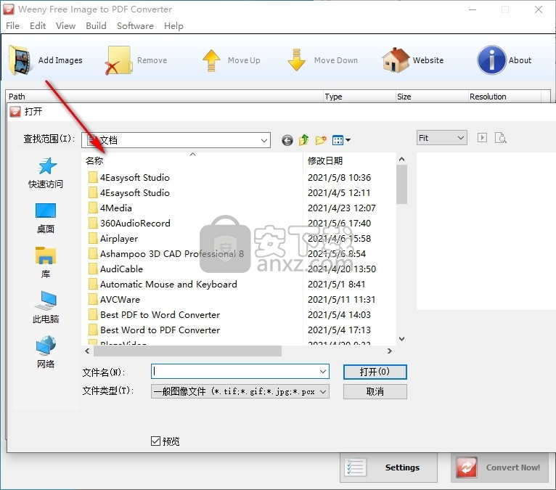
Task: Click the Move Down arrow icon
Action: pos(296,60)
